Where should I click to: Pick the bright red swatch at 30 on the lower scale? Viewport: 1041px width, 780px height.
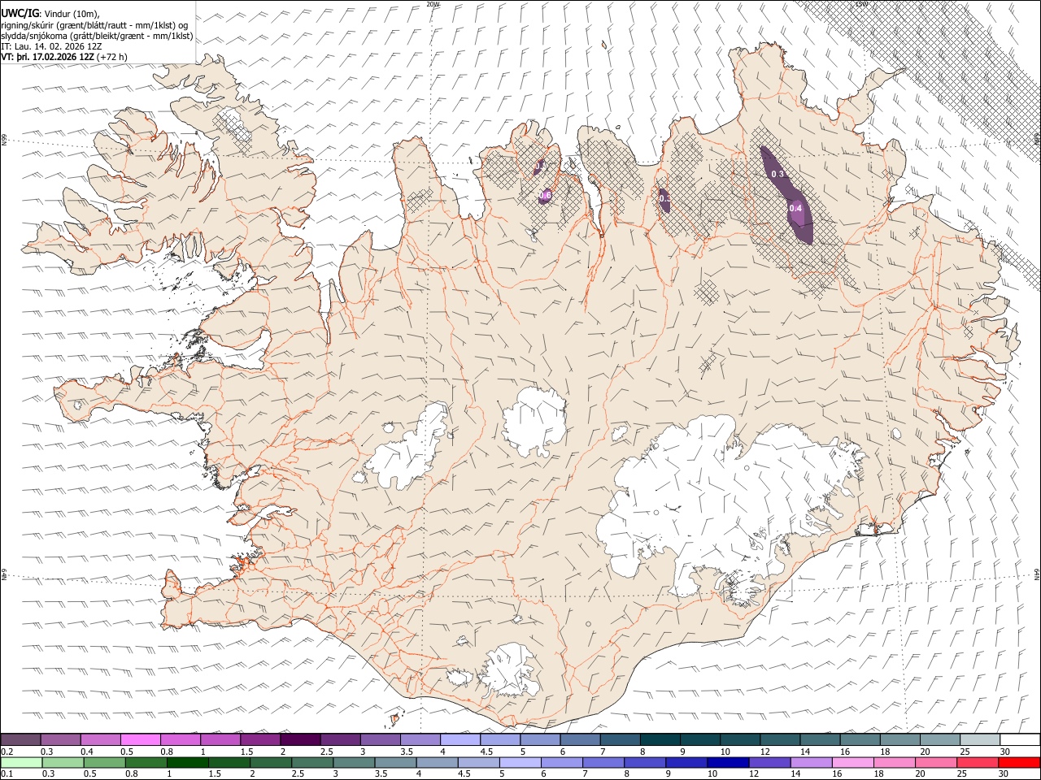(x=1020, y=762)
